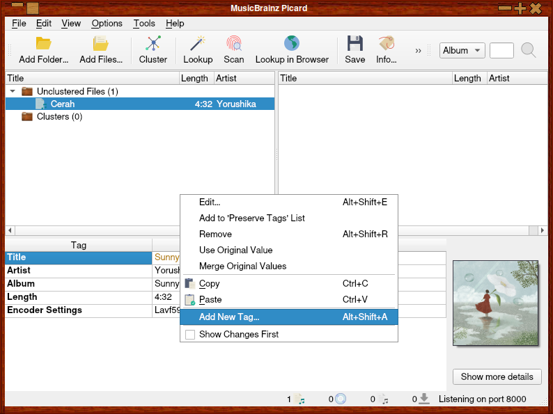Choose Add New Tag from context menu
The width and height of the screenshot is (553, 414).
[229, 317]
